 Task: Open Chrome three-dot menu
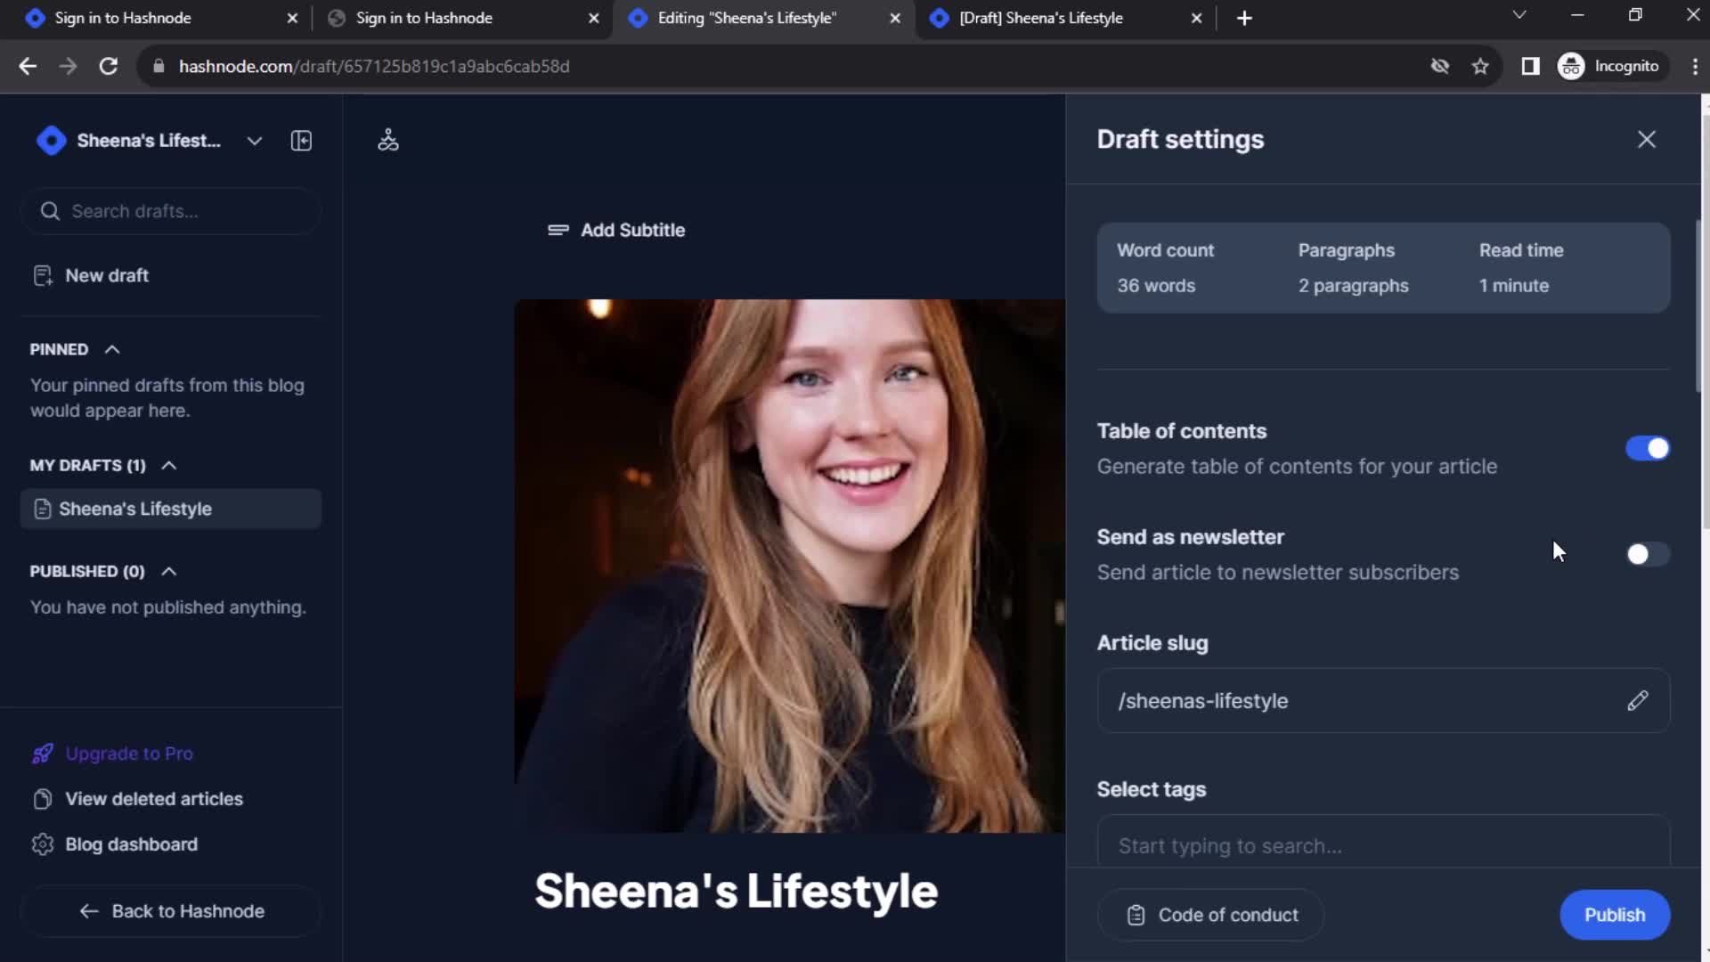pos(1694,66)
